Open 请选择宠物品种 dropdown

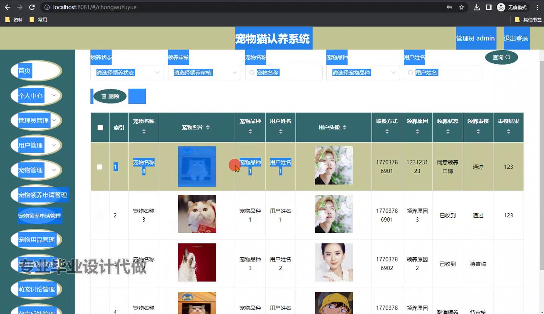click(363, 72)
